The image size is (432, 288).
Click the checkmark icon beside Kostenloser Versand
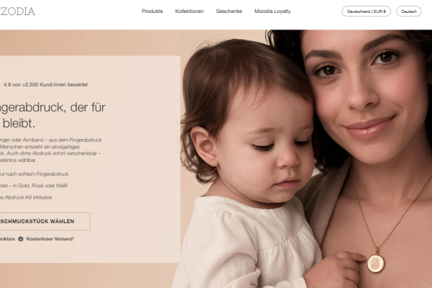point(21,239)
